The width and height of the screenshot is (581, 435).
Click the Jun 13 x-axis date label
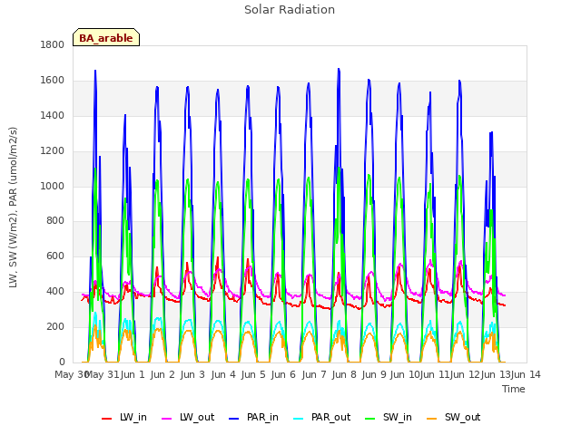(x=497, y=374)
